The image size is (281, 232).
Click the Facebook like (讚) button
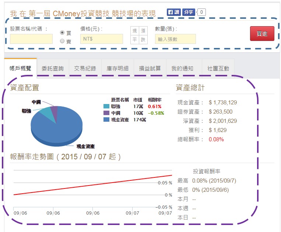point(174,12)
